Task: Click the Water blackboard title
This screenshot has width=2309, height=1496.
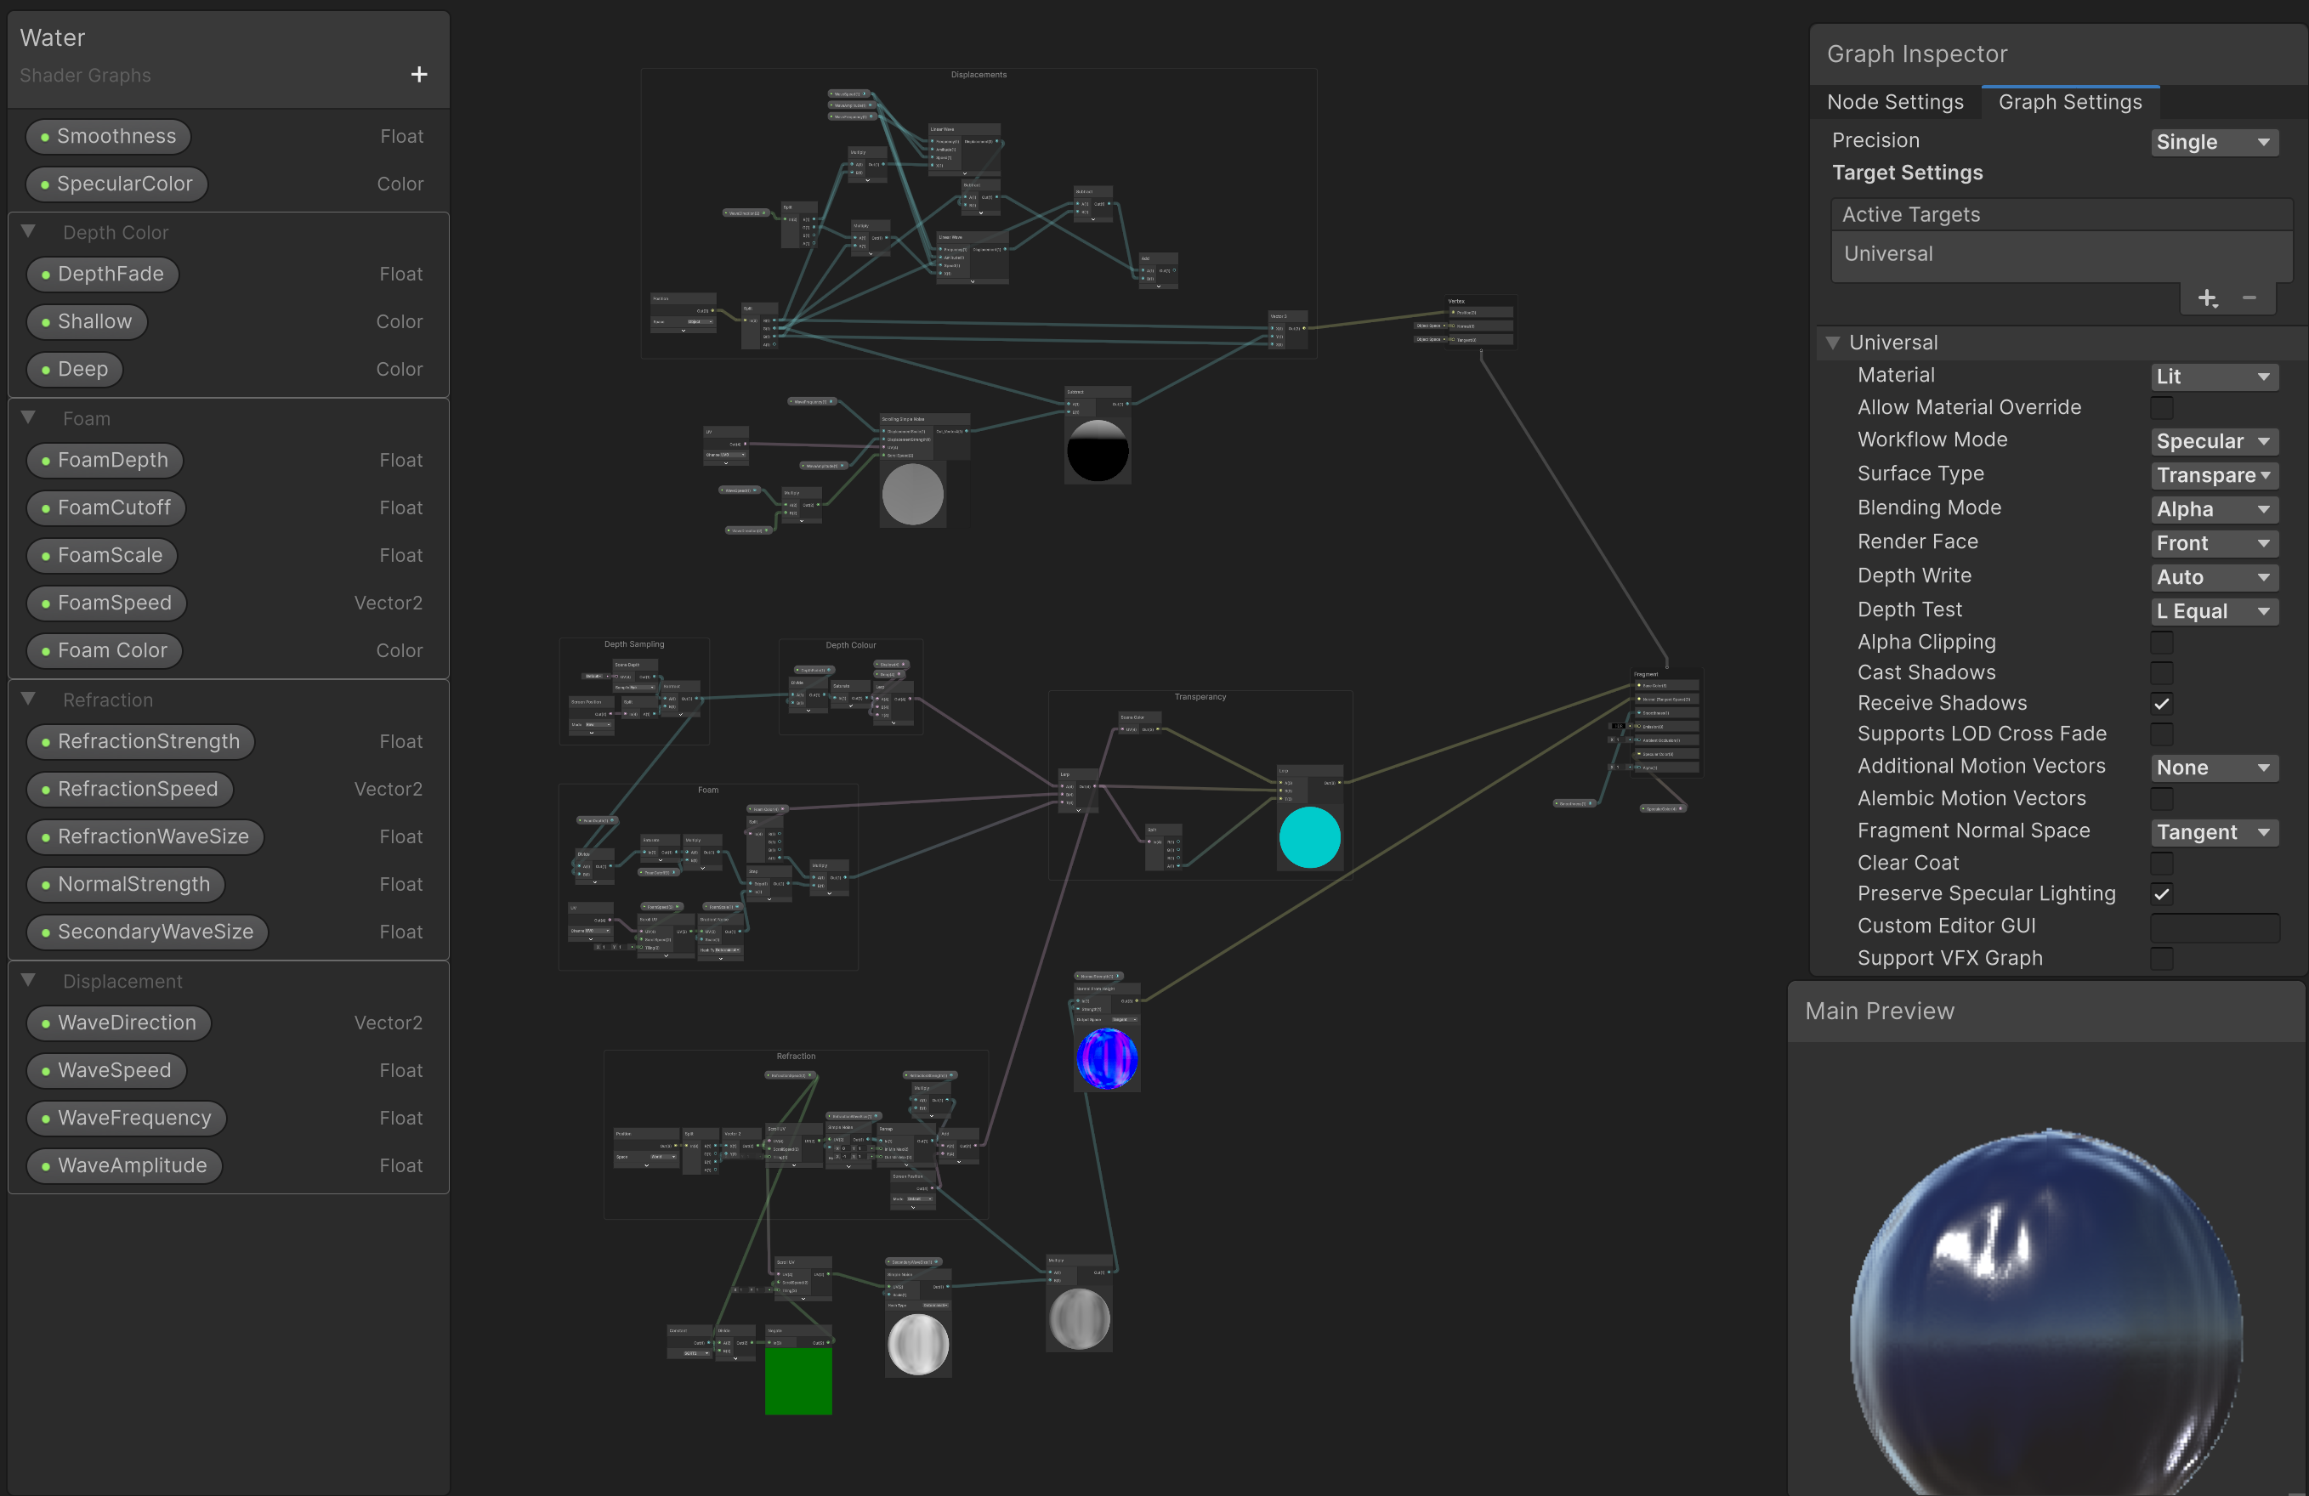Action: [x=54, y=38]
